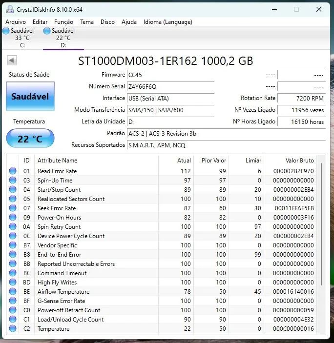Click status orb for Command Timeout
Viewport: 334px width, 343px height.
[13, 273]
